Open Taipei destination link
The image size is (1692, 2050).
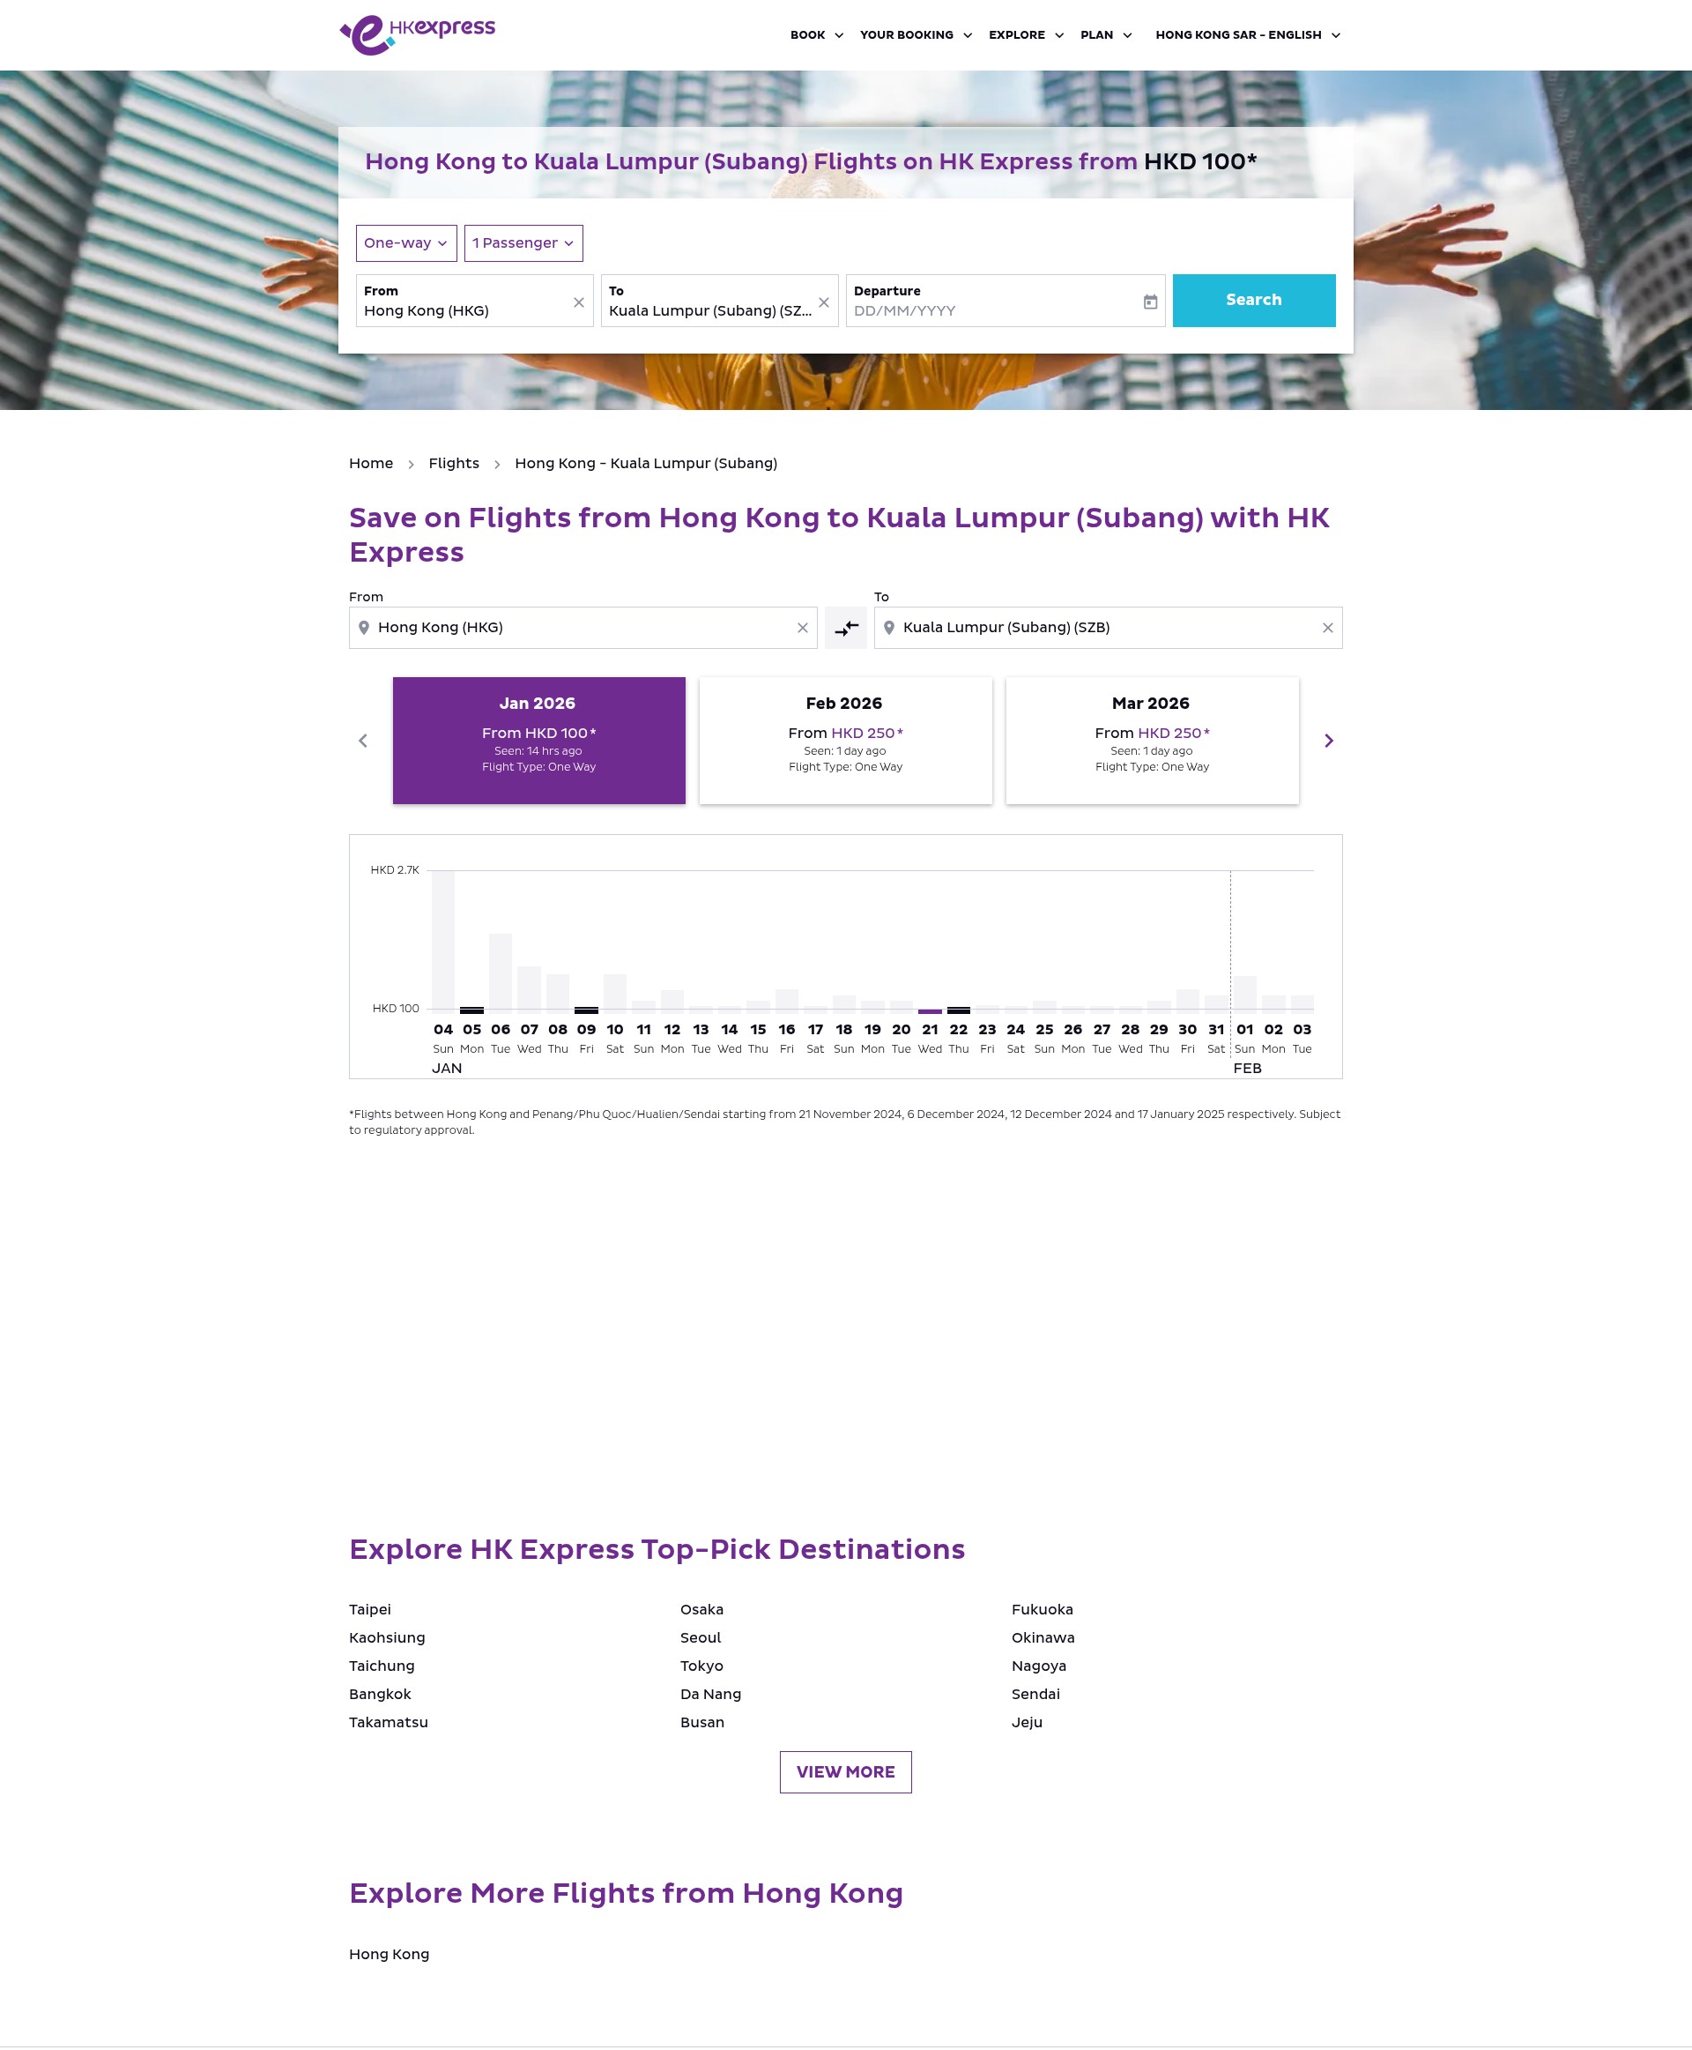[370, 1609]
